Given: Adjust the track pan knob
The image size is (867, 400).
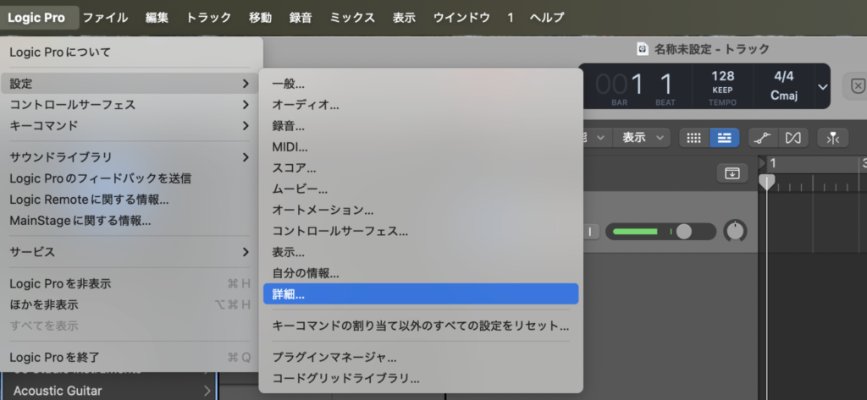Looking at the screenshot, I should pyautogui.click(x=735, y=232).
